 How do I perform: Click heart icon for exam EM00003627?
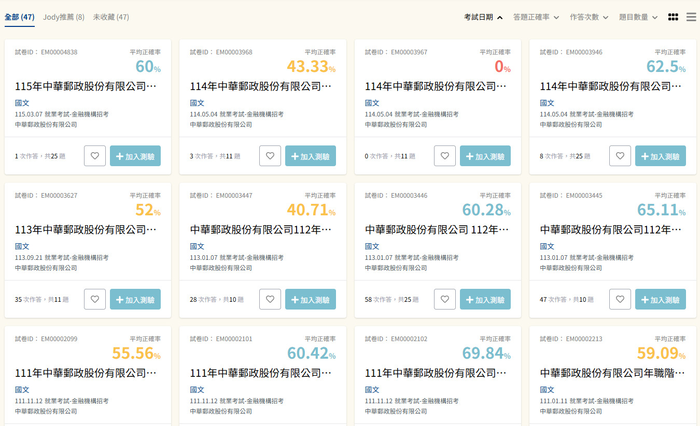95,299
